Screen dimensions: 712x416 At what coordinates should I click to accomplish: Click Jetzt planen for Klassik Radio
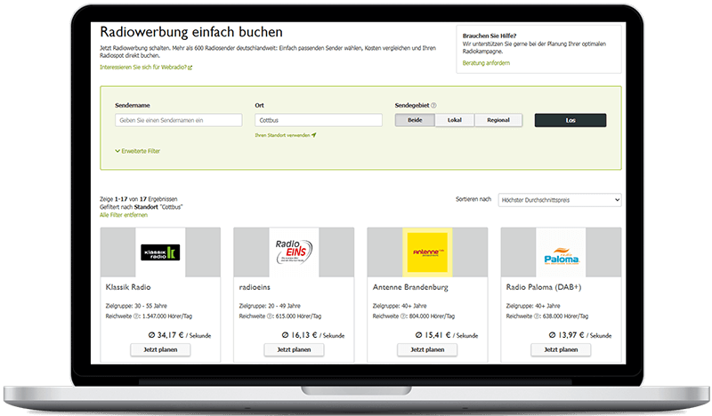tap(160, 349)
